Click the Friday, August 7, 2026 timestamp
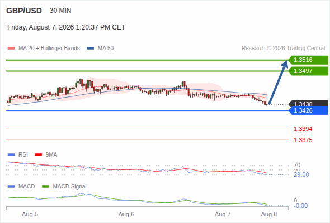This screenshot has height=223, width=330. tap(67, 27)
